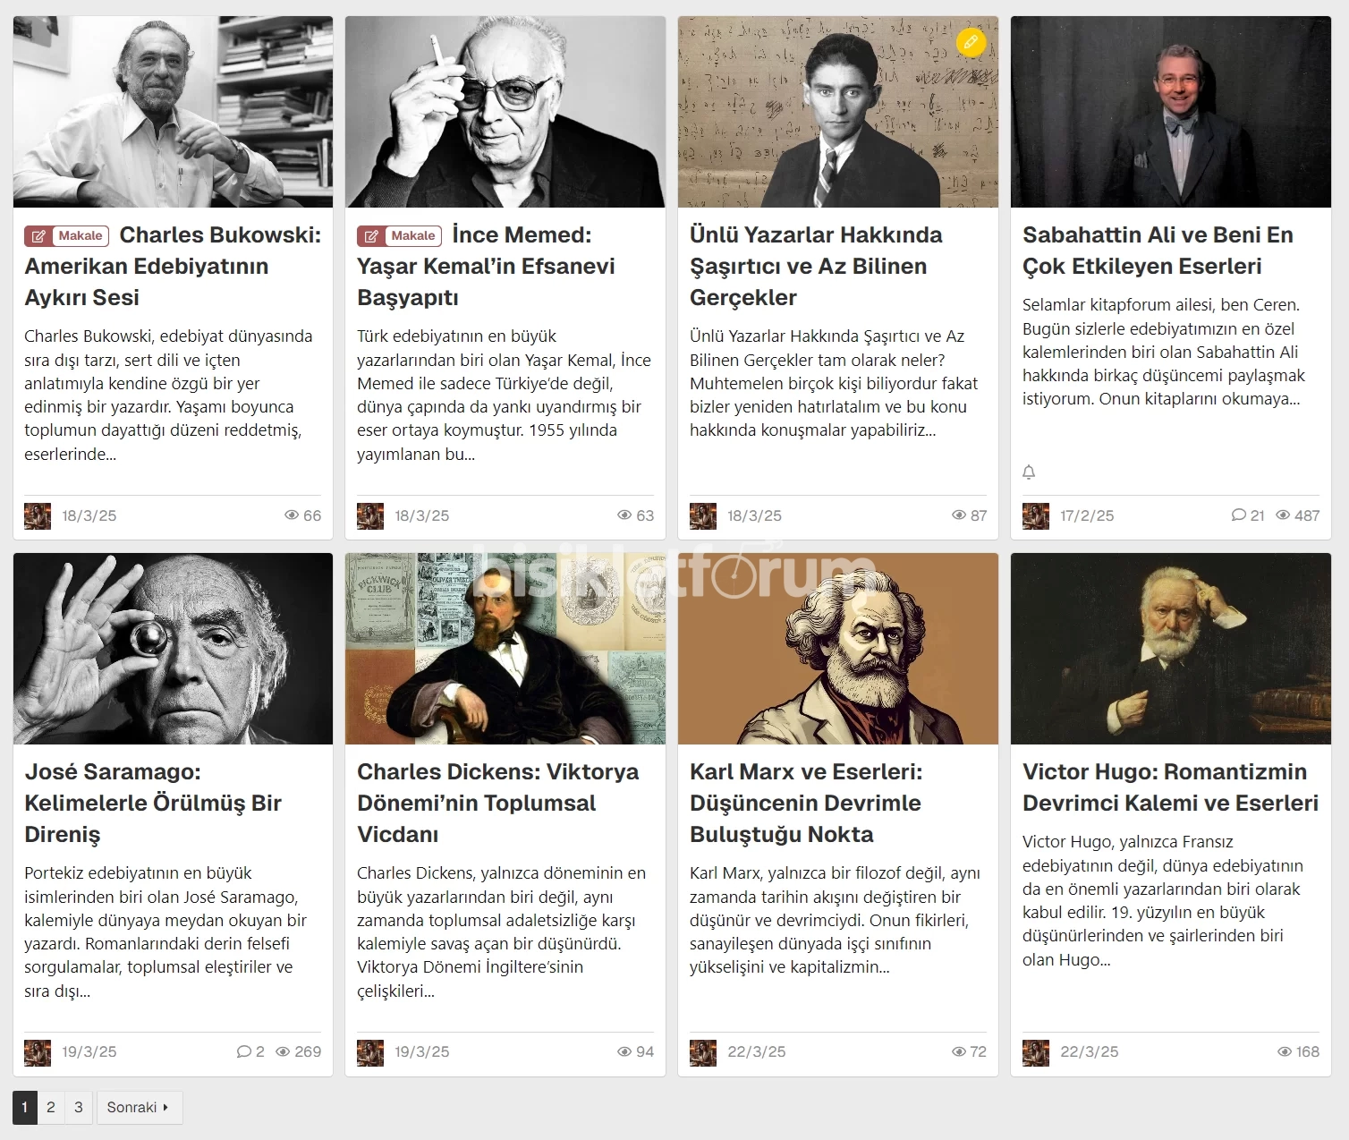Click the comment count icon on Sabahattin Ali card

click(1239, 515)
